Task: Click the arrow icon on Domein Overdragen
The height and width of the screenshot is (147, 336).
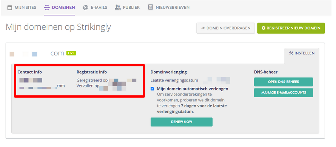Action: pos(203,28)
